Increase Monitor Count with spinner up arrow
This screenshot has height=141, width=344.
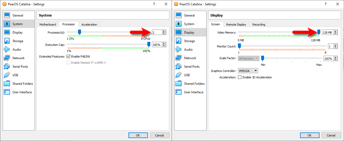(x=335, y=45)
